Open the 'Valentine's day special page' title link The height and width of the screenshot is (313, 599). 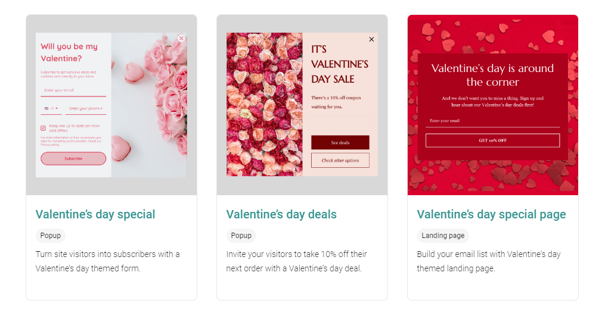(491, 214)
